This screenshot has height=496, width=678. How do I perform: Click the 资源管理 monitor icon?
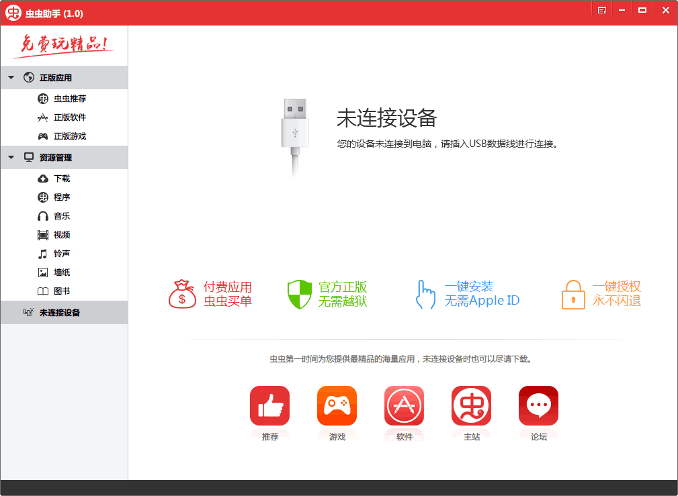coord(29,157)
